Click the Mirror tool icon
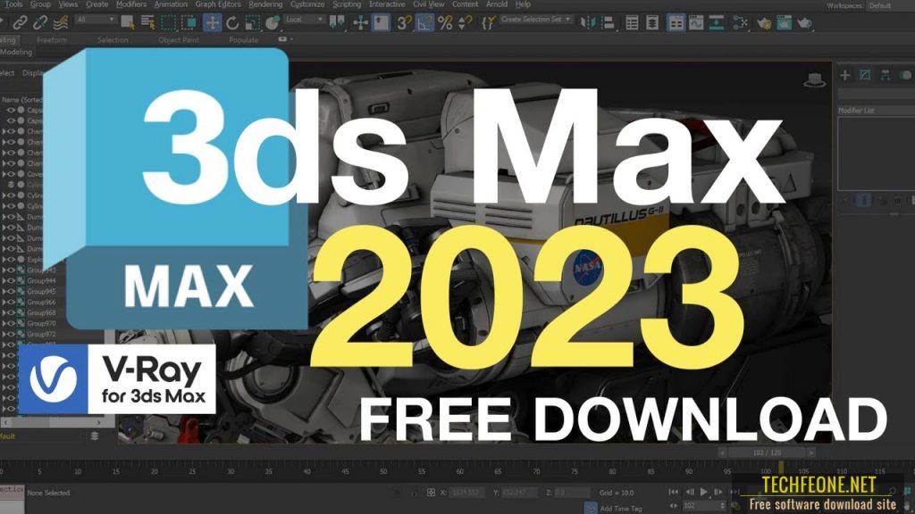Screen dimensions: 915x514 588,22
